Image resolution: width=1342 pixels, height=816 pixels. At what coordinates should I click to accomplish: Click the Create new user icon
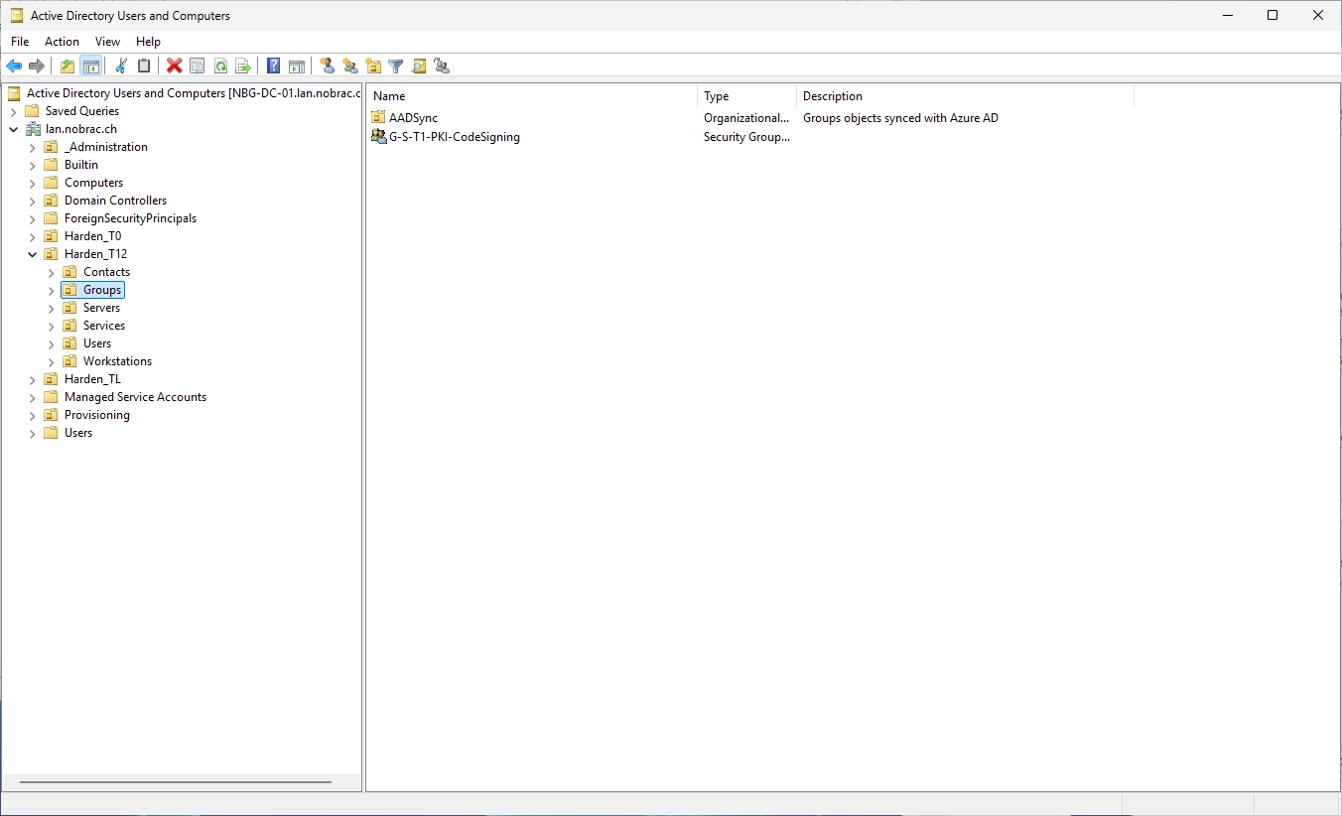coord(328,67)
